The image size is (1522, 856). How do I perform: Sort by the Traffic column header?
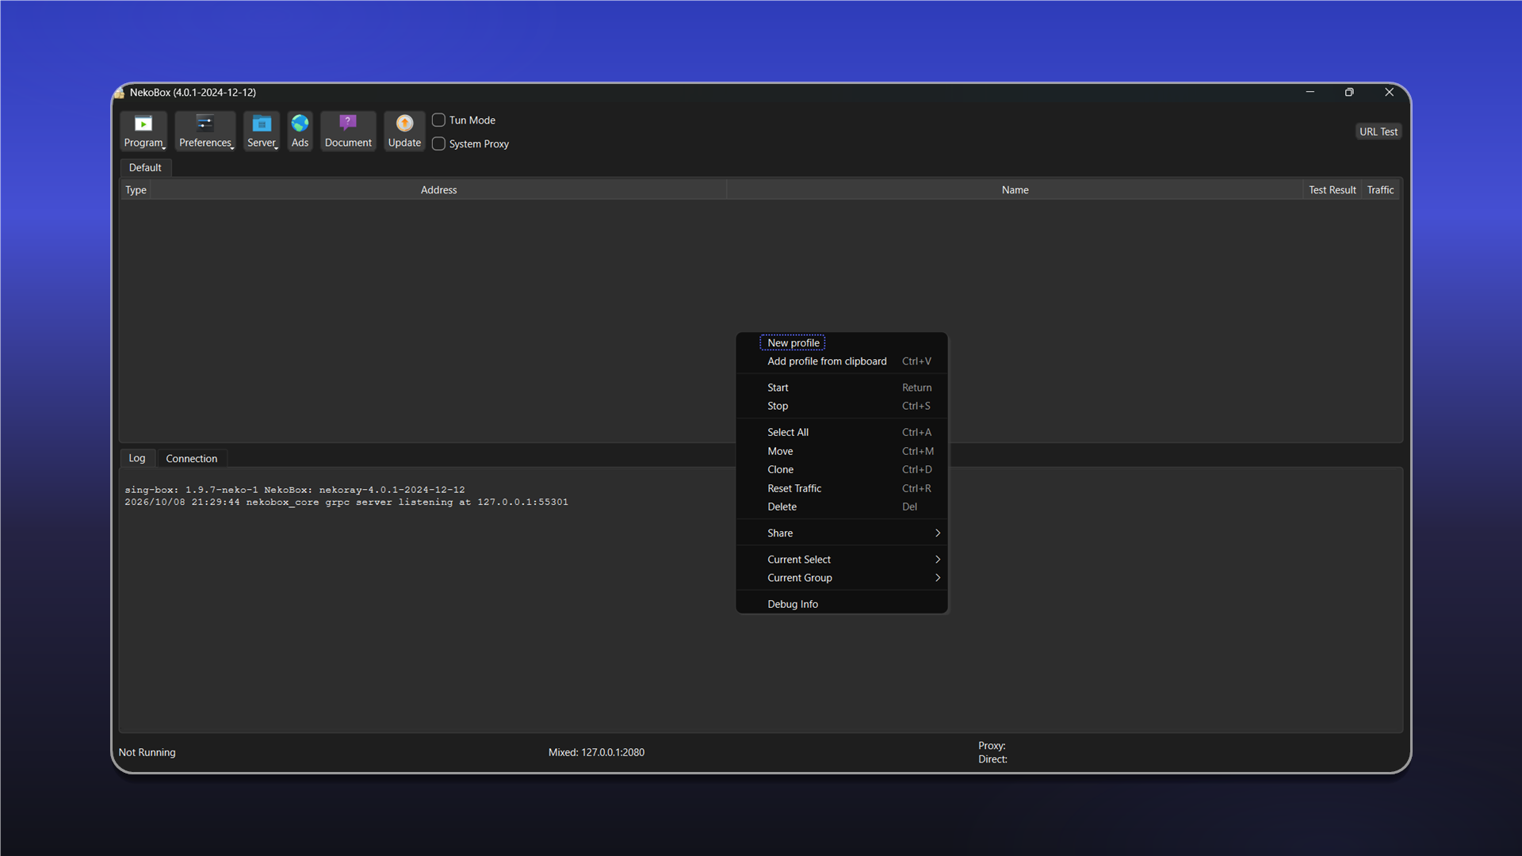point(1380,190)
